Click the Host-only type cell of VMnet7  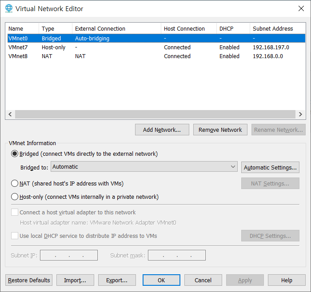[54, 47]
